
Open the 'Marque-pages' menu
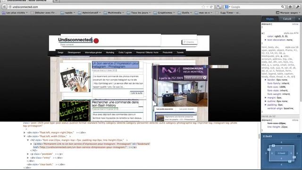[288, 13]
